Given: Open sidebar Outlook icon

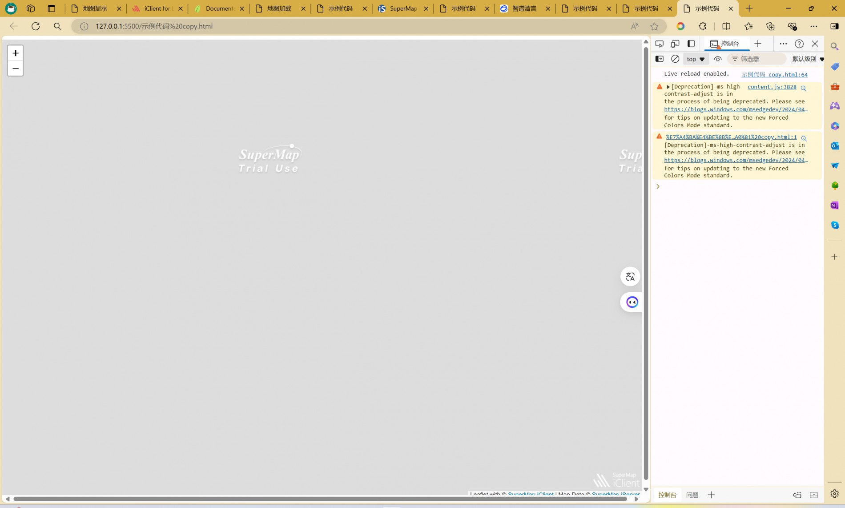Looking at the screenshot, I should 835,145.
